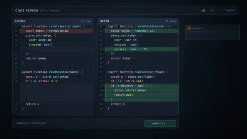Click 'created: now(),' in BEFORE pane
The image size is (247, 139).
pyautogui.click(x=42, y=45)
